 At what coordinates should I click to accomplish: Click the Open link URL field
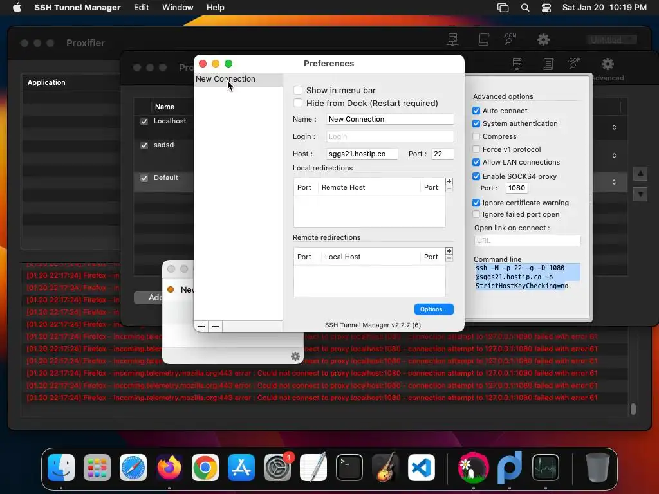coord(528,241)
